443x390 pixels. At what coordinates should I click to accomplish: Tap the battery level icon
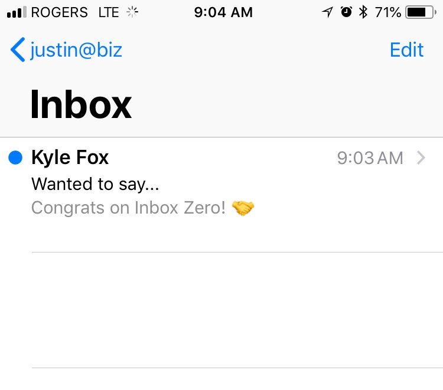click(x=420, y=12)
